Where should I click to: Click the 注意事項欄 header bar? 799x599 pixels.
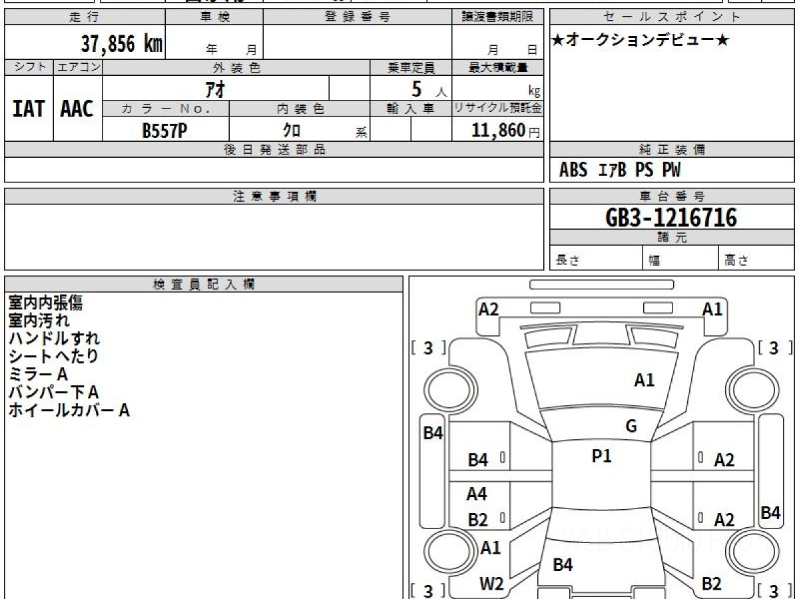pyautogui.click(x=274, y=196)
